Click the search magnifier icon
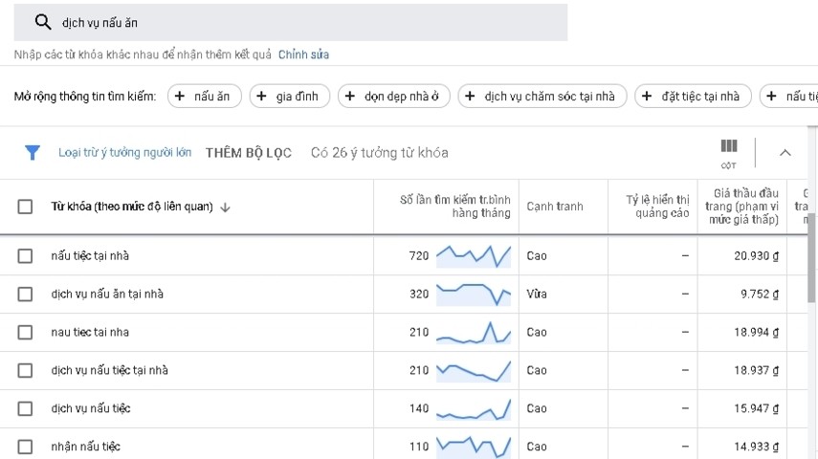Image resolution: width=818 pixels, height=459 pixels. click(42, 22)
